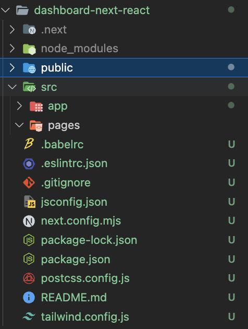The image size is (248, 329).
Task: Expand the public folder chevron
Action: [x=12, y=68]
